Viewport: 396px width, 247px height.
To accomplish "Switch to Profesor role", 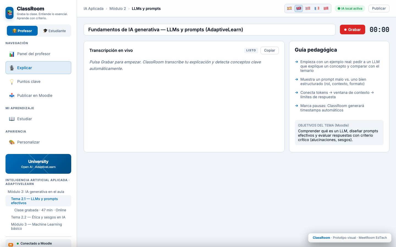I will pos(22,31).
